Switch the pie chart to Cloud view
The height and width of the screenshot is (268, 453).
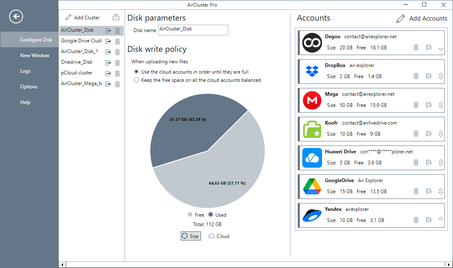(x=219, y=236)
